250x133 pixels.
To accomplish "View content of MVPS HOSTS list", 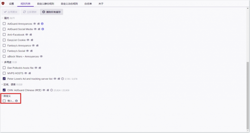I will tap(26, 73).
